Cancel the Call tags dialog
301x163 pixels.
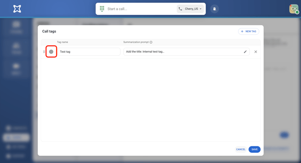(241, 149)
